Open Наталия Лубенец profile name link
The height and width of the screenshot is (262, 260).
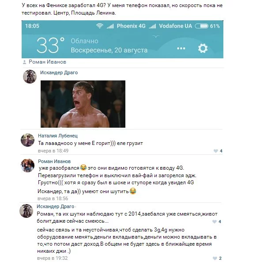[x=58, y=136]
